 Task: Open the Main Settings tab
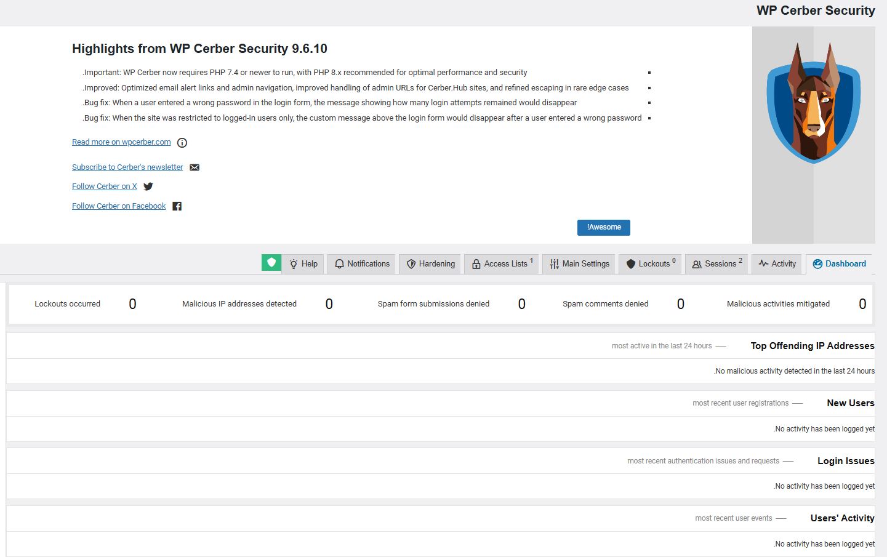(x=579, y=263)
